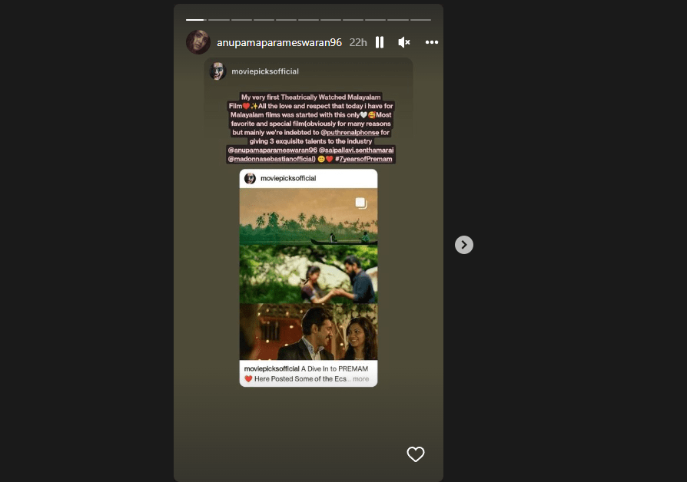Open the #7yearsofPremam hashtag
This screenshot has height=482, width=687.
(363, 159)
